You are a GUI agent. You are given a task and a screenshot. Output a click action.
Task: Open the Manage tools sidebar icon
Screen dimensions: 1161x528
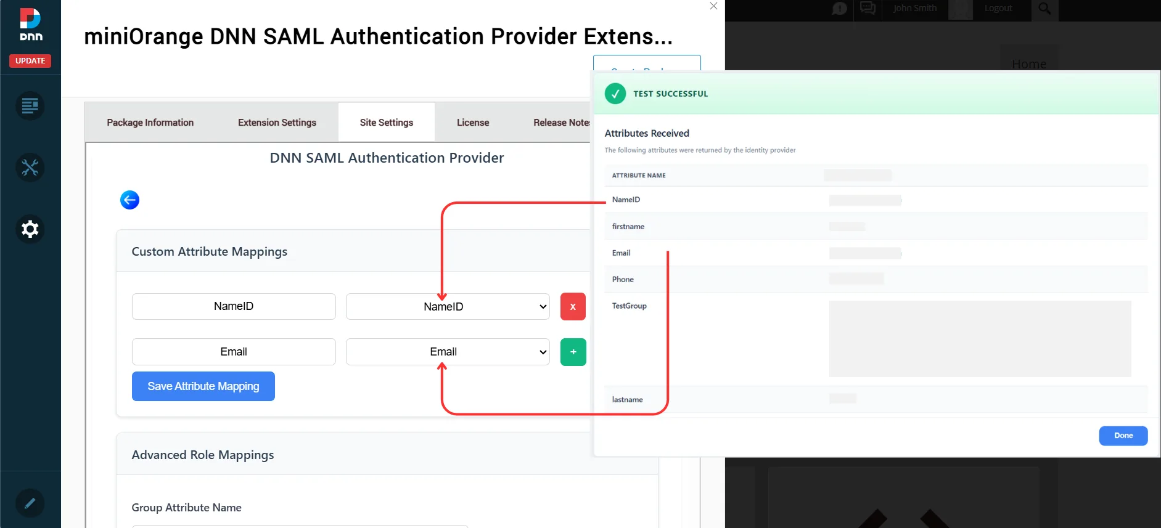[30, 168]
